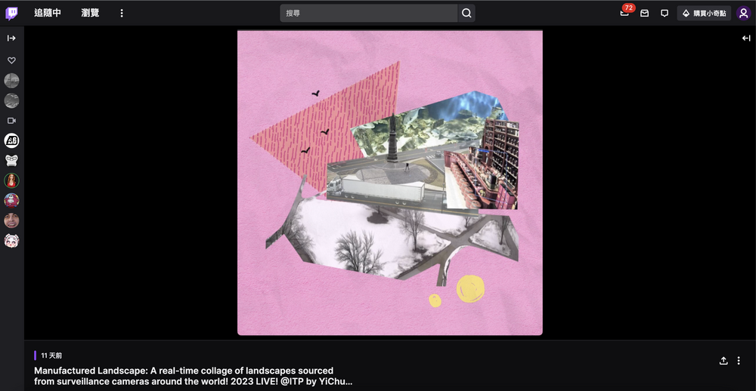This screenshot has width=756, height=391.
Task: Open the red-haired woman channel avatar
Action: 11,180
